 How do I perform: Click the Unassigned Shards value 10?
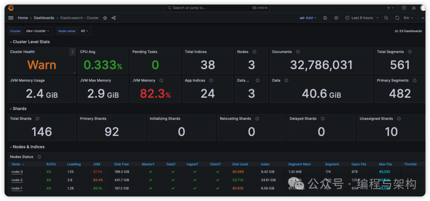click(x=391, y=132)
